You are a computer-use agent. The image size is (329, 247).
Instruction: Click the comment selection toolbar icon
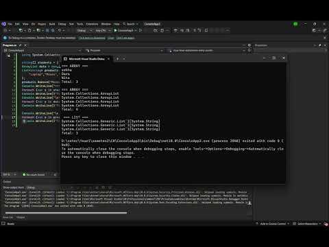[x=195, y=30]
